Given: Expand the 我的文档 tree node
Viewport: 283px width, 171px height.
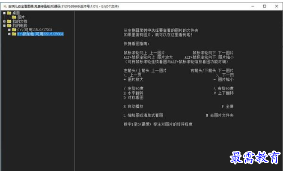Looking at the screenshot, I should (4, 21).
